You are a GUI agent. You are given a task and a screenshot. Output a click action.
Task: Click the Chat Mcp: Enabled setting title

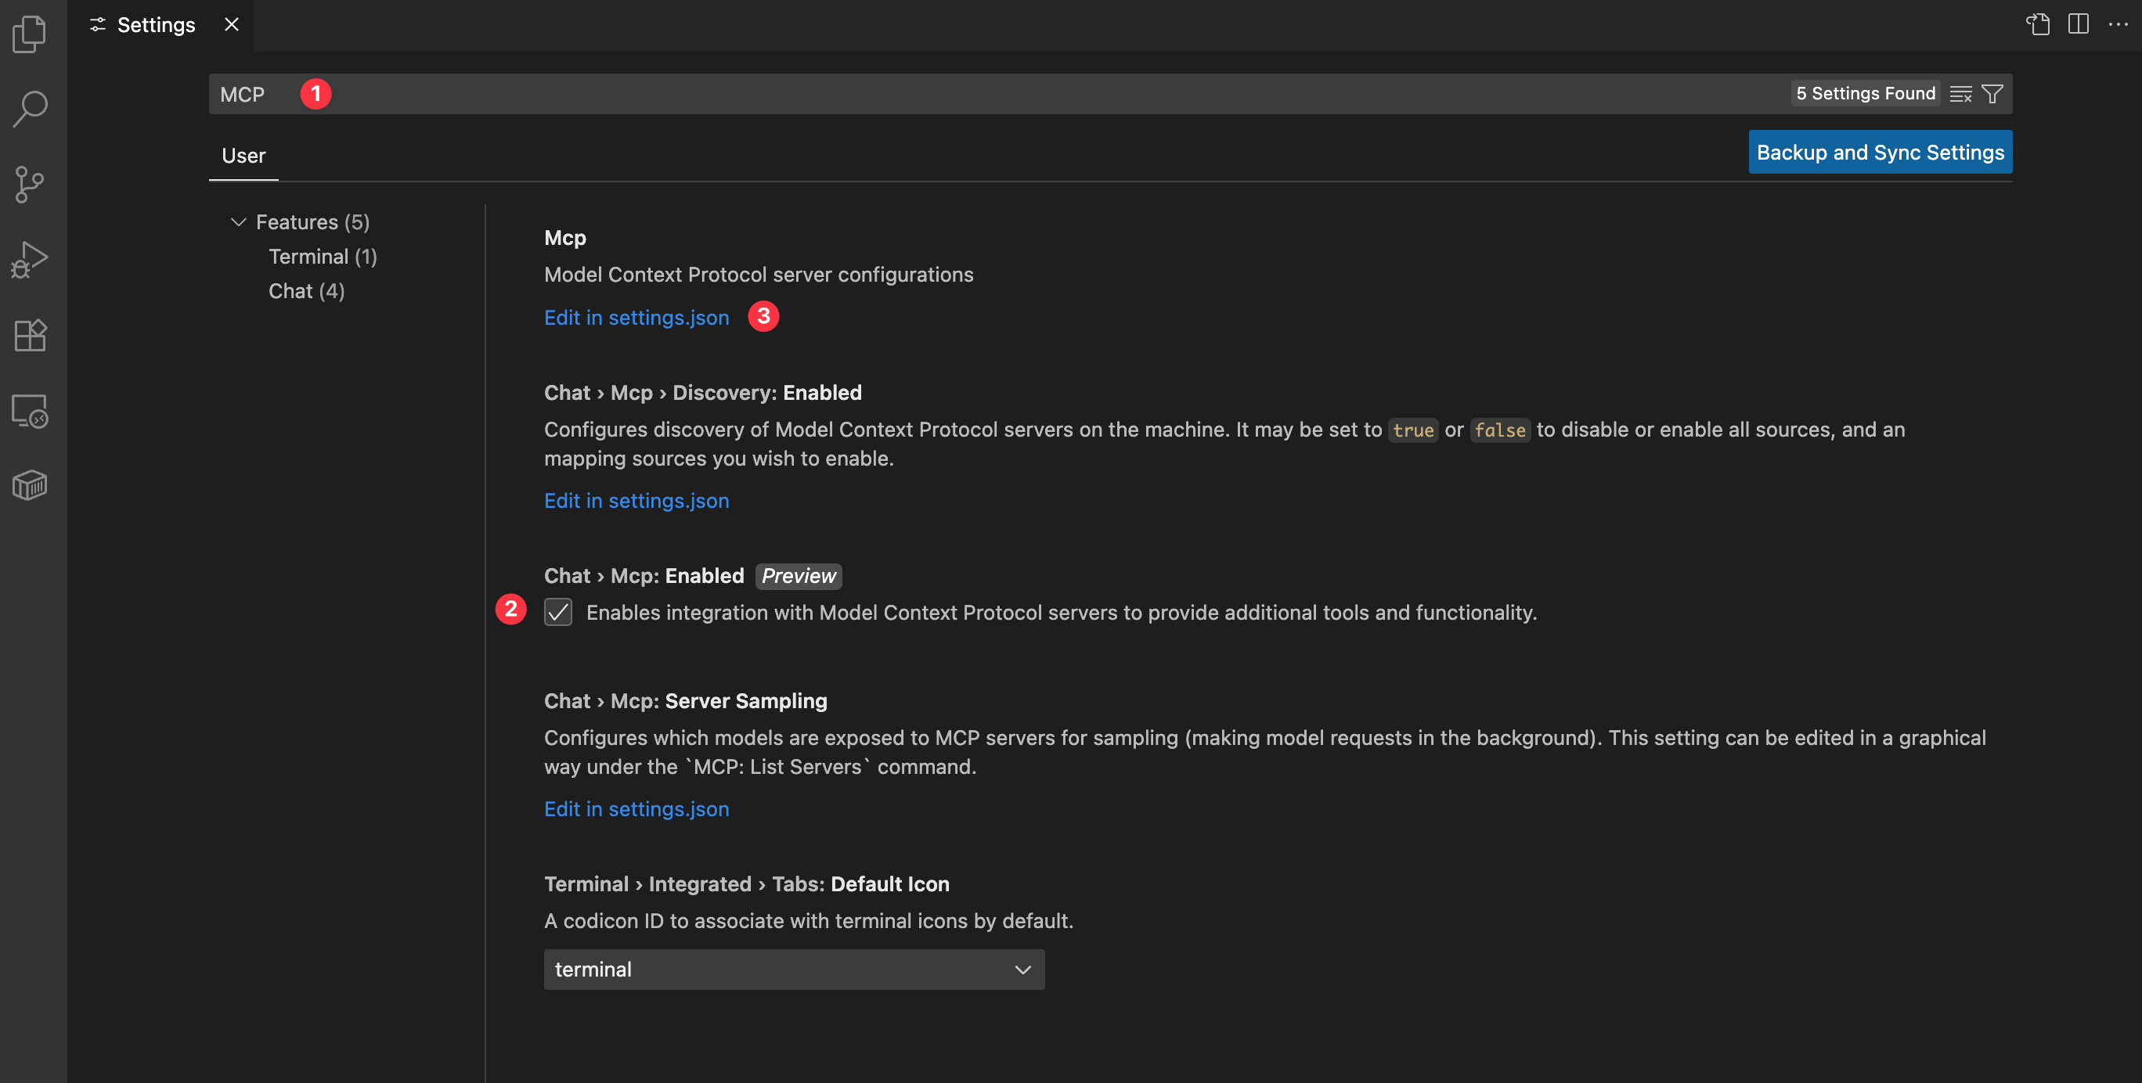[x=644, y=576]
